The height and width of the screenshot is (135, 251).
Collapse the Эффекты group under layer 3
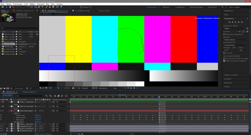12,113
